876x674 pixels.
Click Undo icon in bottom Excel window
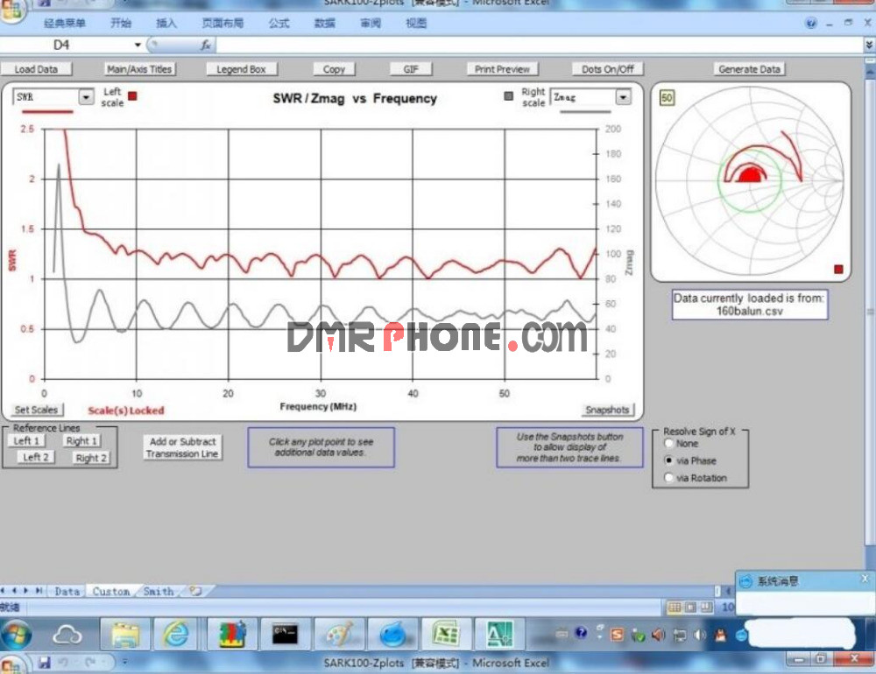pos(62,663)
